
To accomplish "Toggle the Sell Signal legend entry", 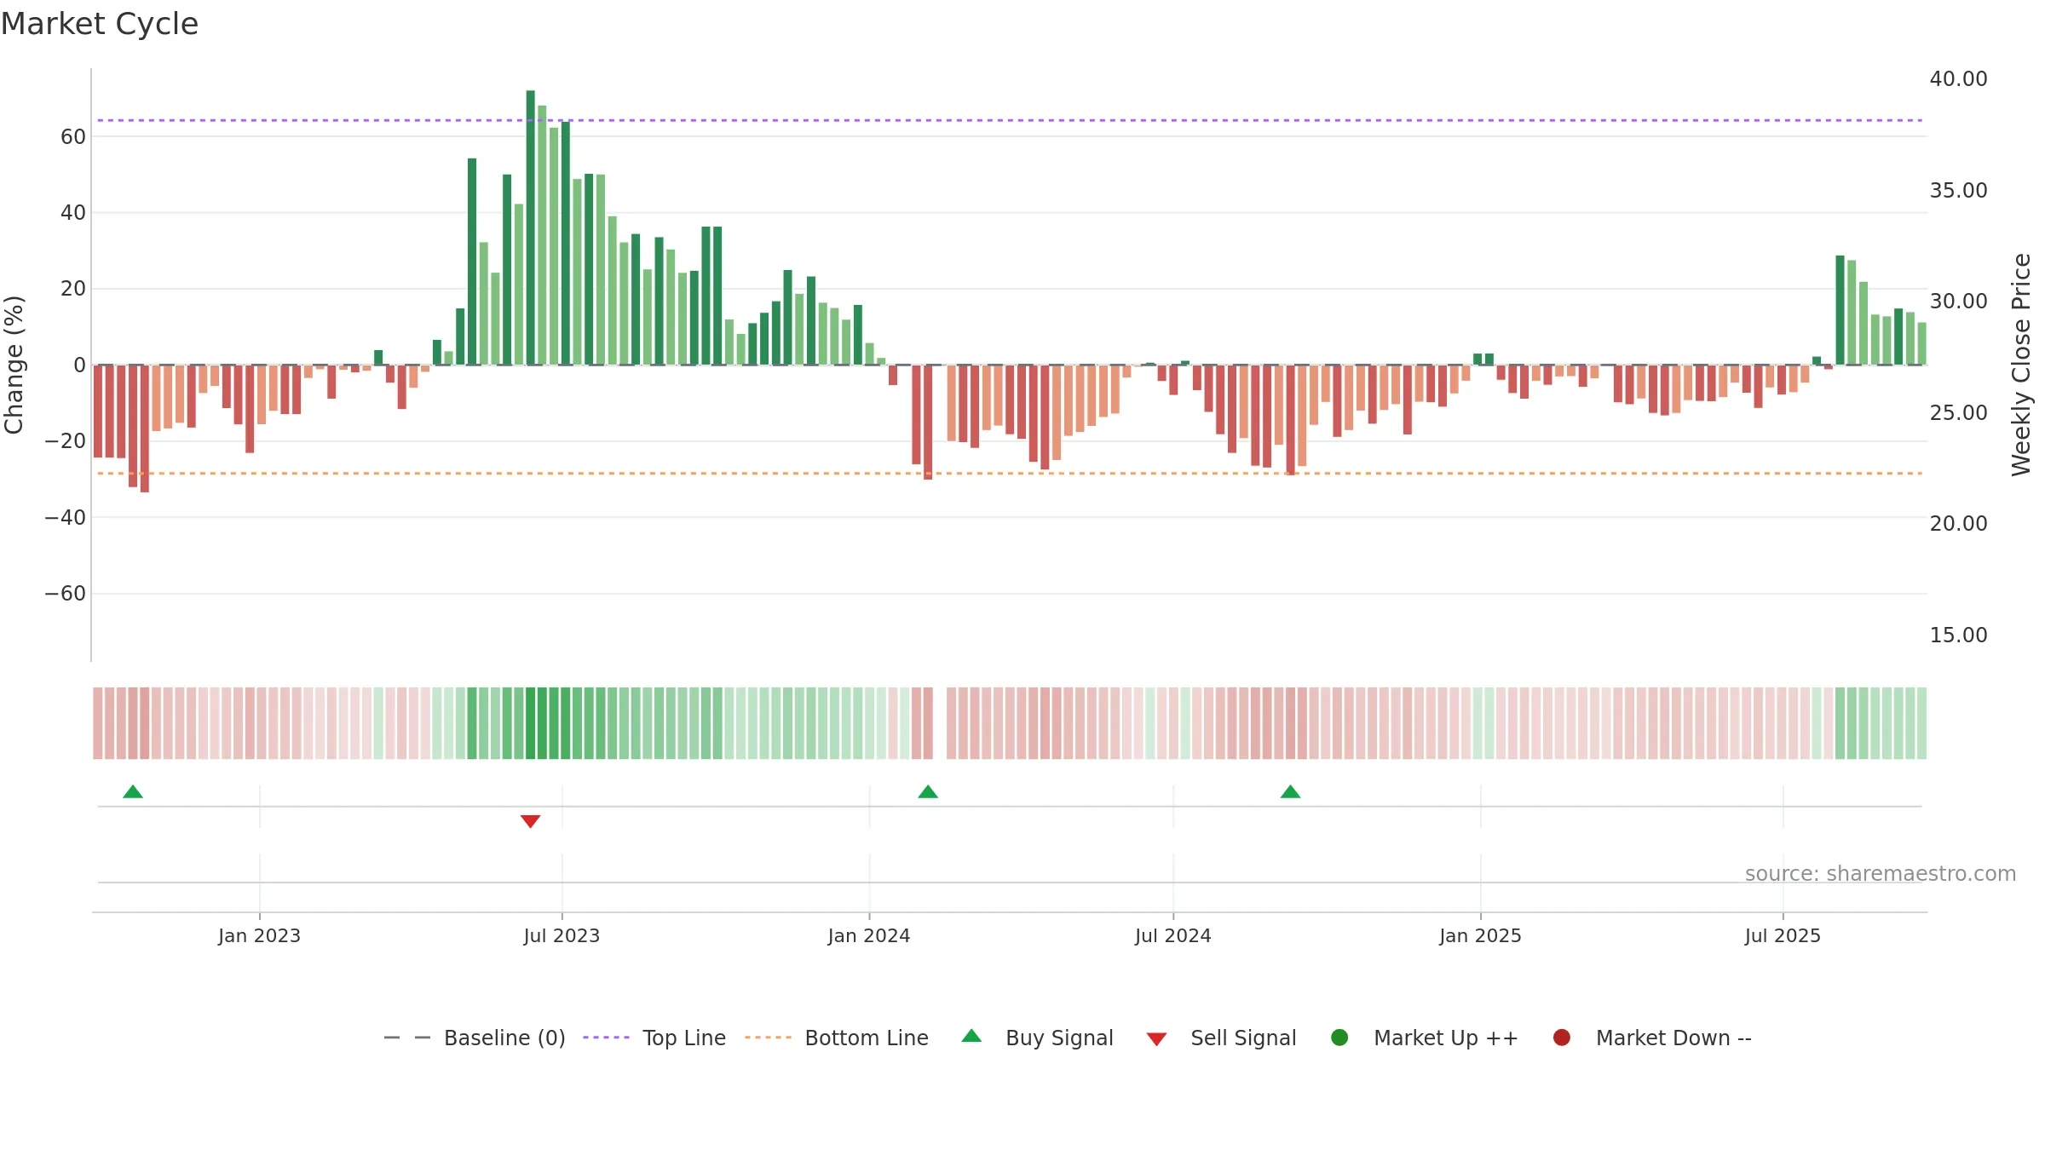I will (1221, 1038).
